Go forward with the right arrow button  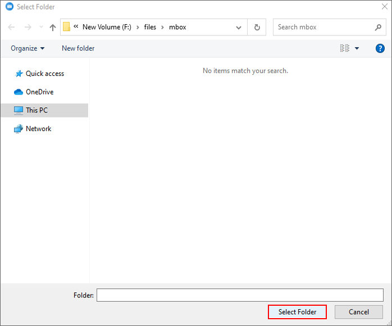[28, 27]
